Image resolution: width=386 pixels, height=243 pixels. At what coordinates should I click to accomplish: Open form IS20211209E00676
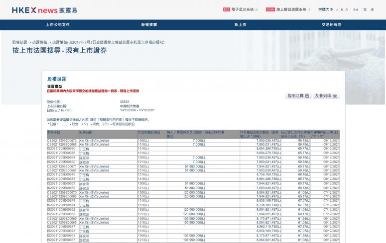click(x=61, y=153)
